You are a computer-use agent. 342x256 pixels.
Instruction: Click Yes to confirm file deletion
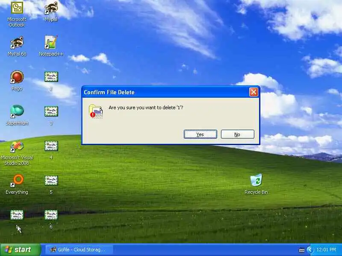[200, 134]
